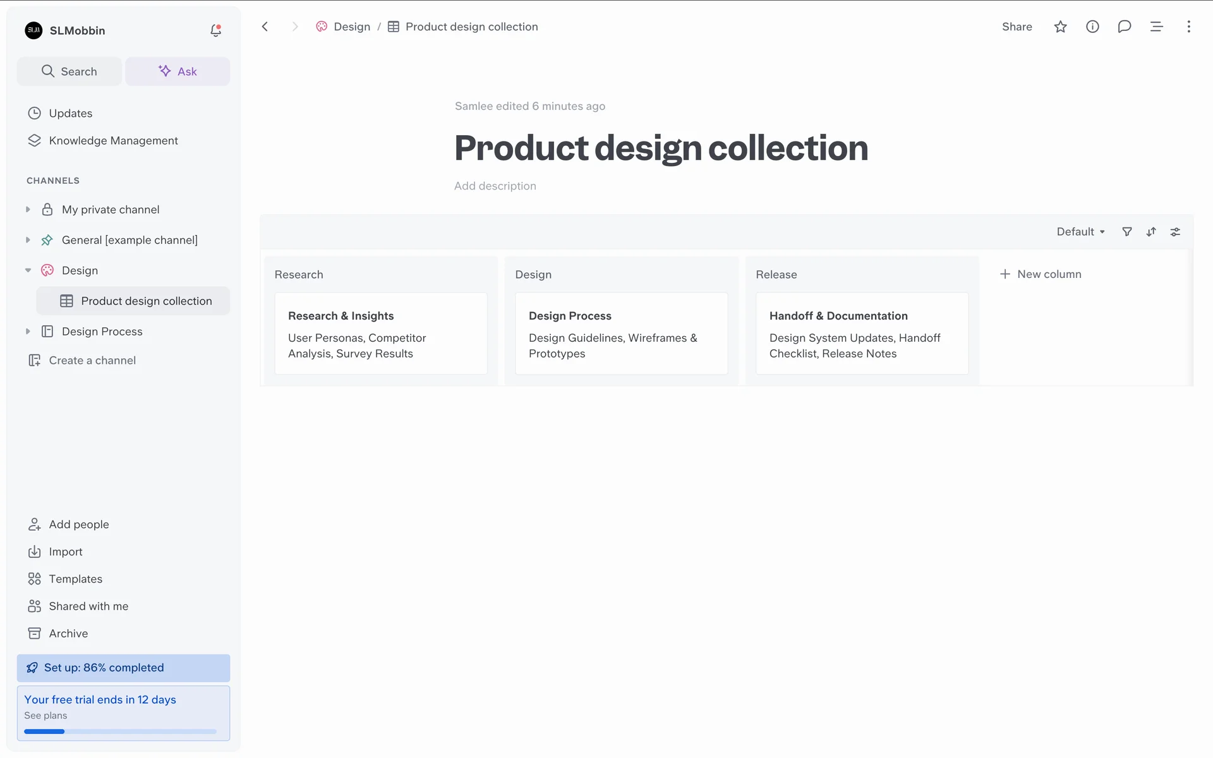The image size is (1213, 758).
Task: Expand the Design Process item
Action: [x=28, y=332]
